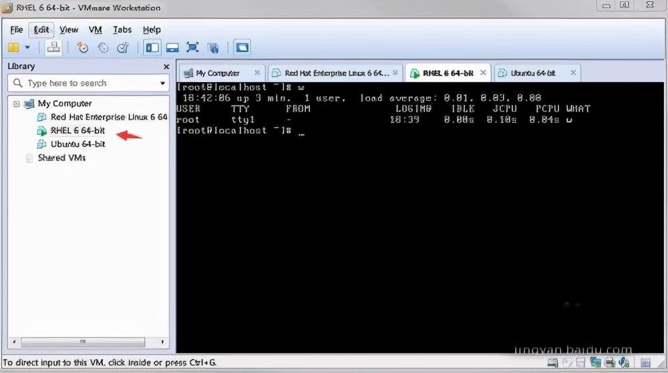Click inside the VM terminal console

click(x=420, y=217)
